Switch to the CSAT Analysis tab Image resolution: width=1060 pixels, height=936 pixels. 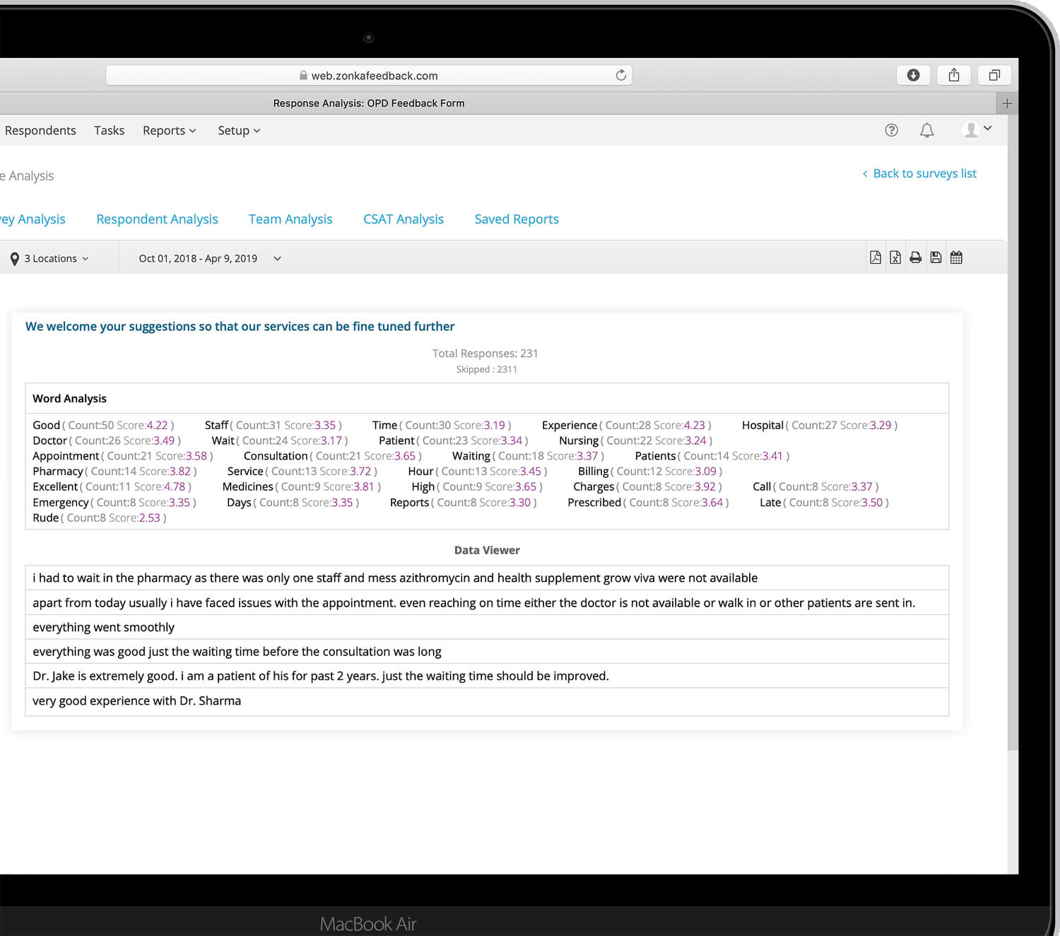tap(403, 219)
